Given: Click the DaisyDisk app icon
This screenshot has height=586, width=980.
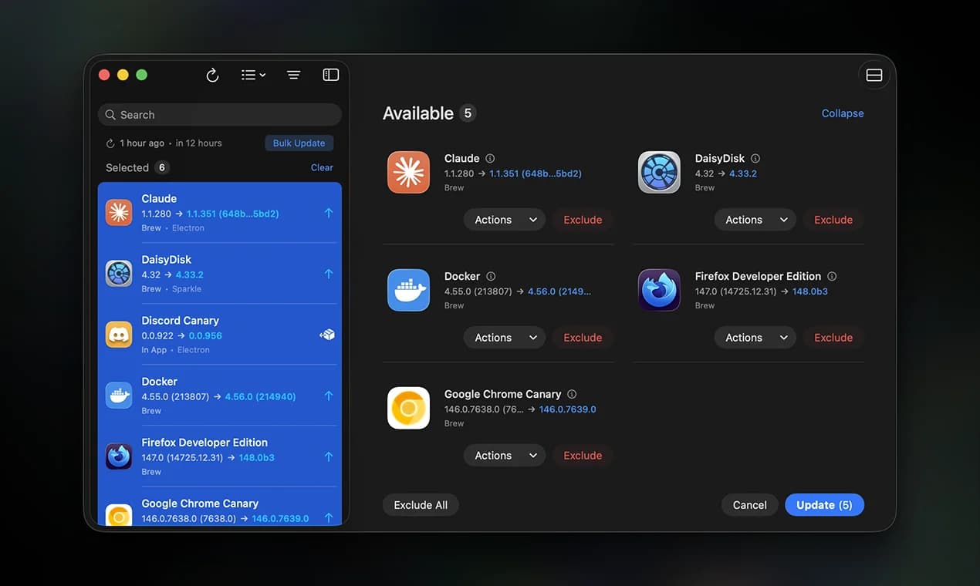Looking at the screenshot, I should [659, 171].
